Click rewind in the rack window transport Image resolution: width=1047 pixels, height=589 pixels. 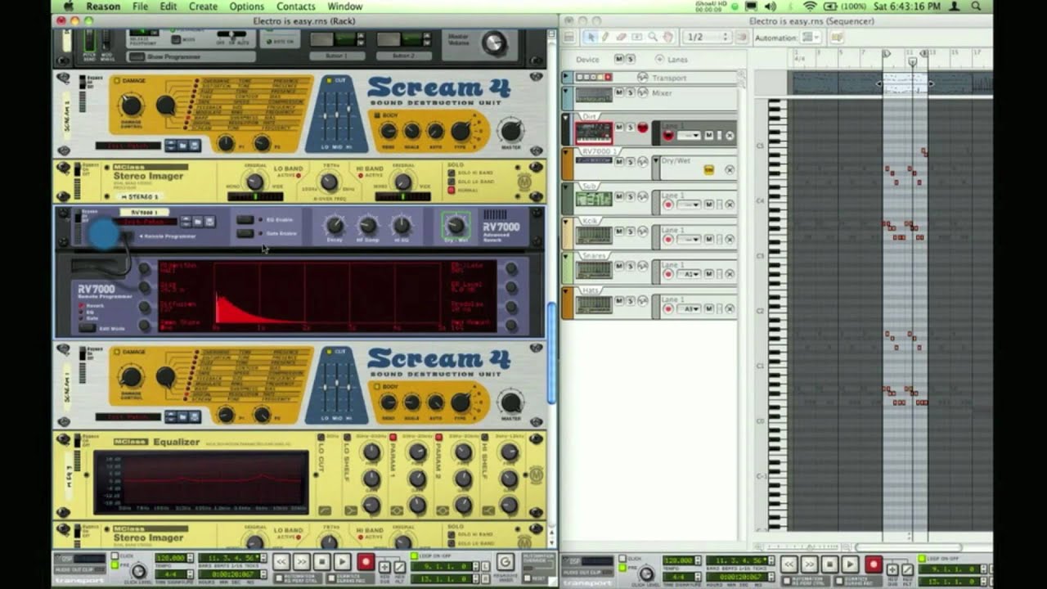(x=281, y=562)
